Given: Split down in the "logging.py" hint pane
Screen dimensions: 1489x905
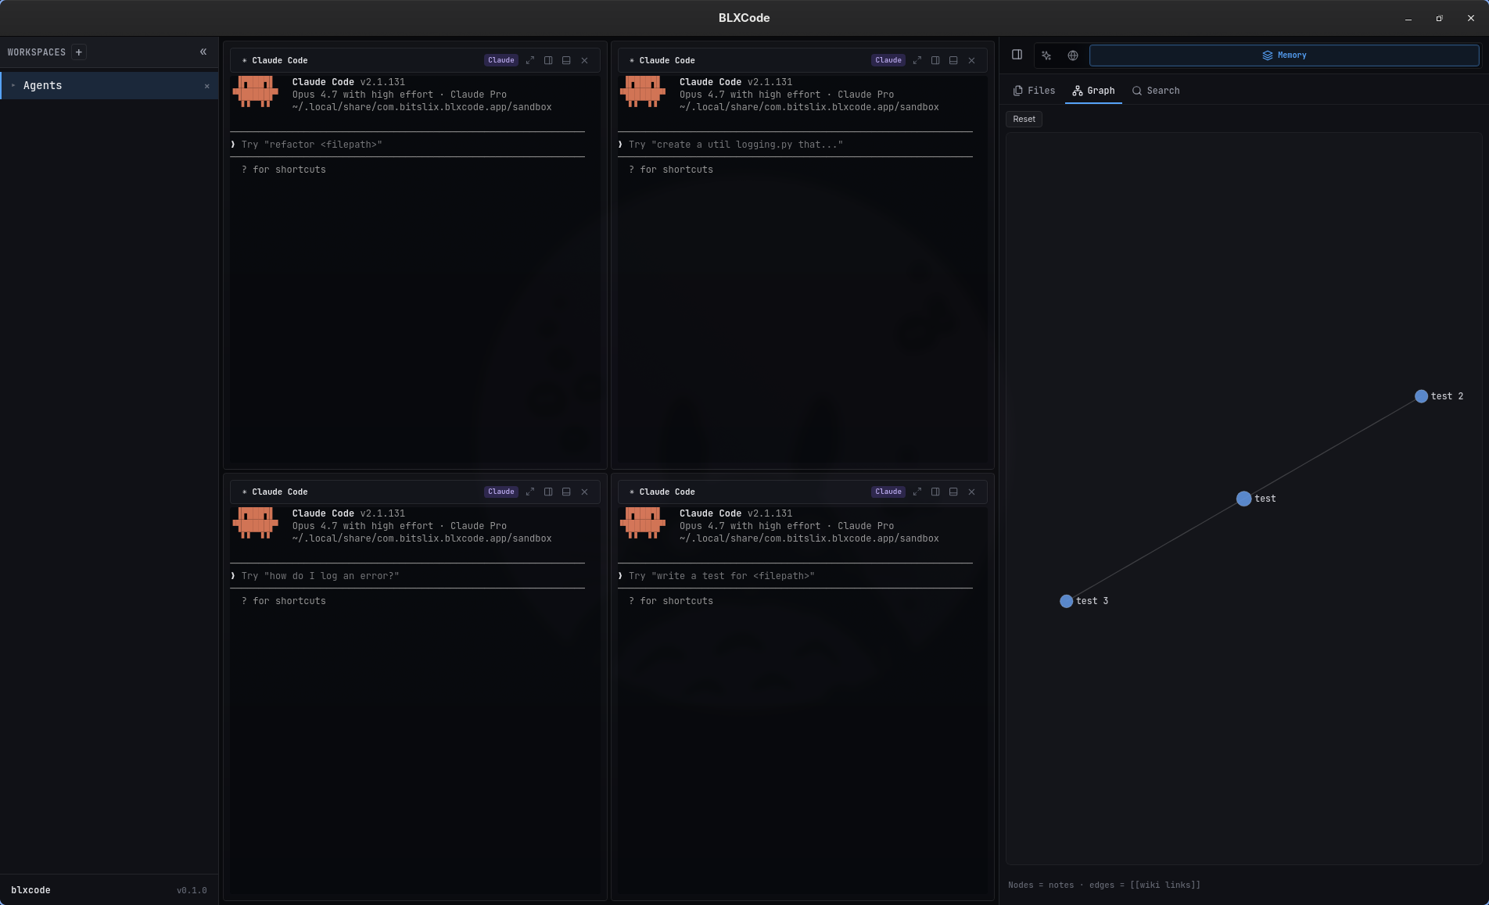Looking at the screenshot, I should [x=953, y=60].
